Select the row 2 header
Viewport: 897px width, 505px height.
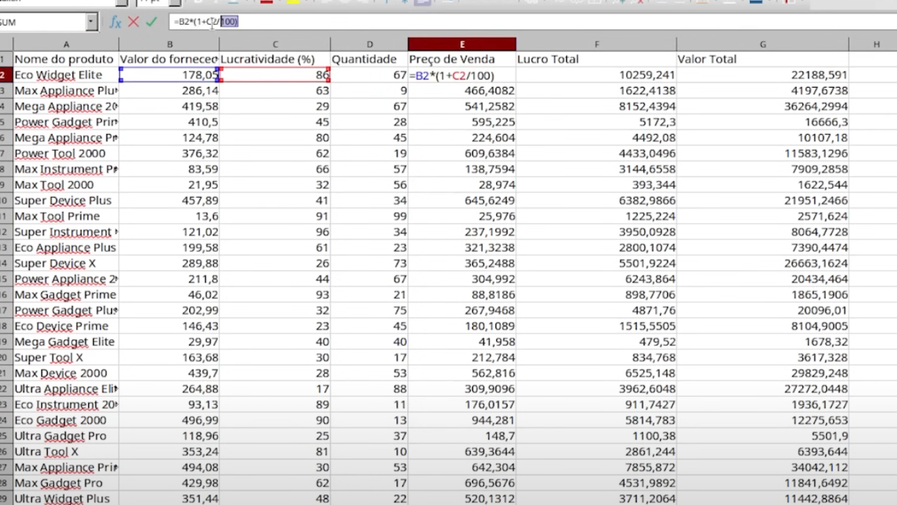(x=6, y=75)
